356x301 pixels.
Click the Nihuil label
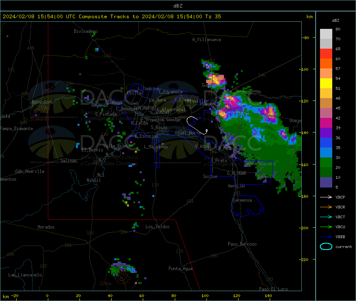click(94, 180)
